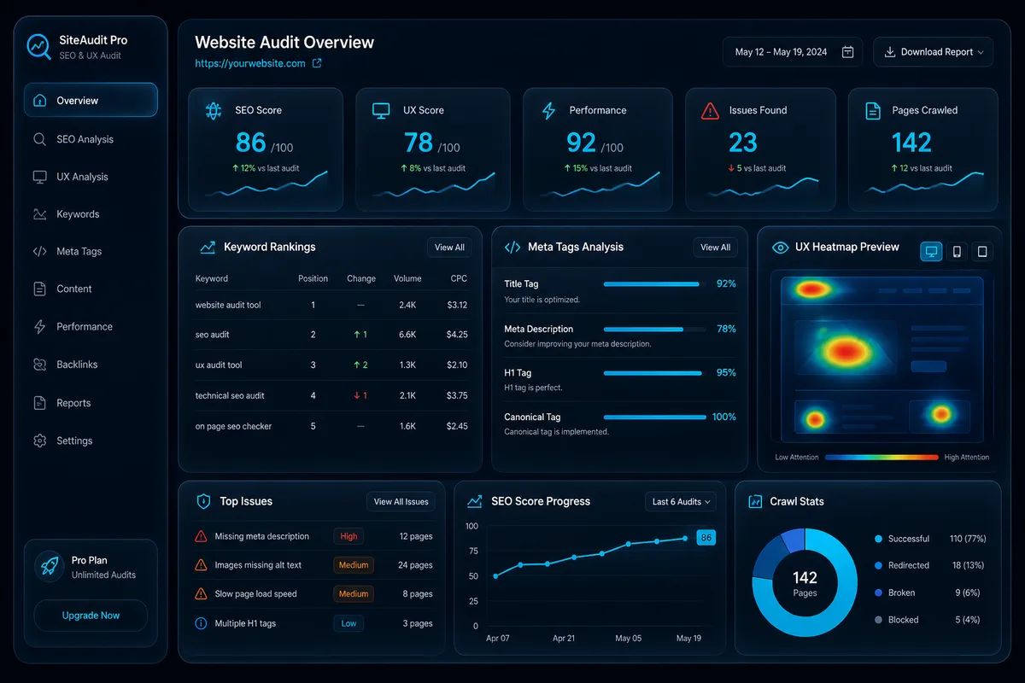Switch heatmap to tablet view
This screenshot has height=683, width=1025.
click(x=982, y=251)
